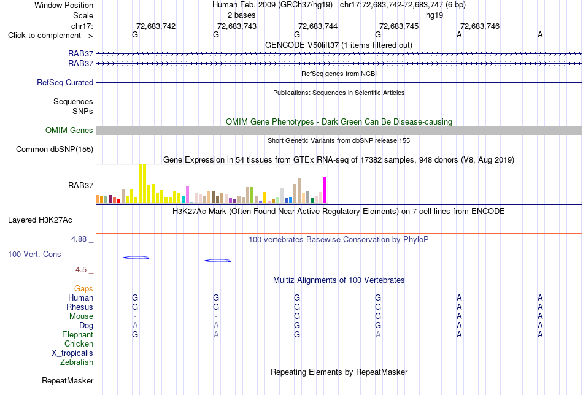Select the Elephant species row label
The width and height of the screenshot is (583, 395).
pos(77,334)
